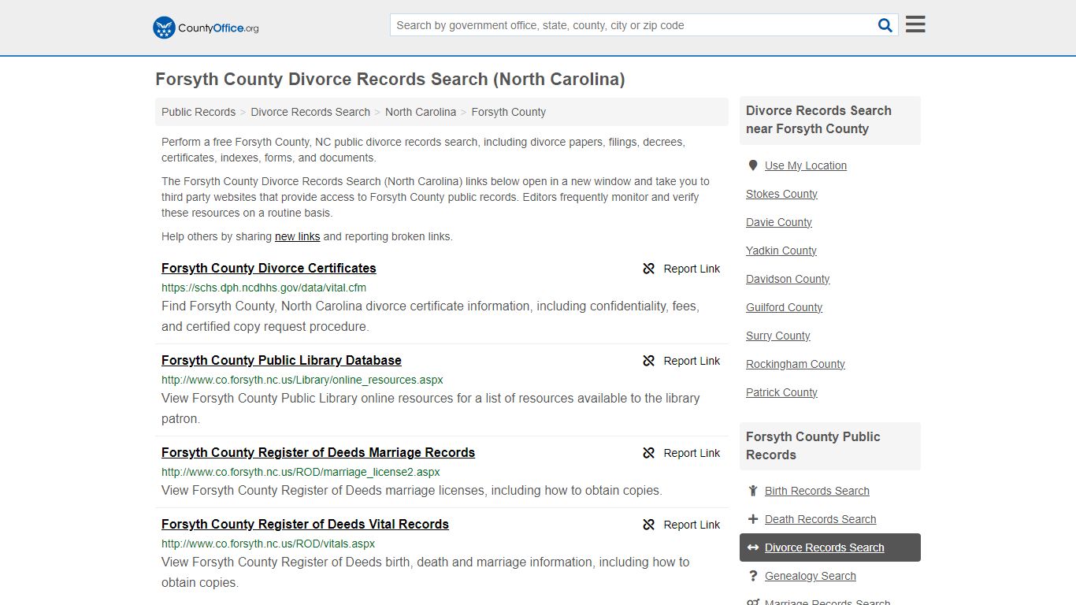Report Link for Marriage Records
The width and height of the screenshot is (1076, 605).
pos(681,453)
